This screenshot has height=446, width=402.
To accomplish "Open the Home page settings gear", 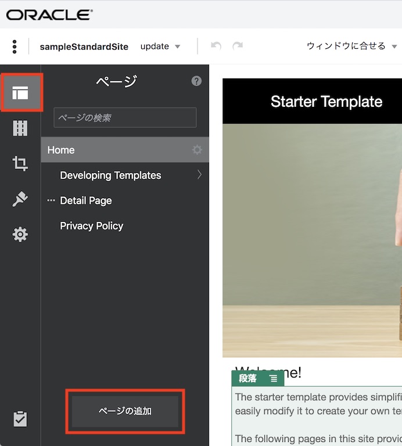I will (x=197, y=150).
